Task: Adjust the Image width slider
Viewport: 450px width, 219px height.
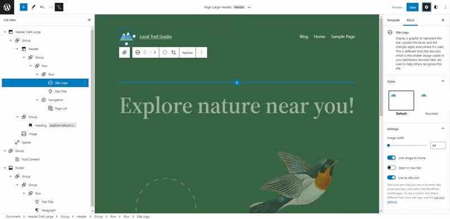Action: tap(407, 145)
